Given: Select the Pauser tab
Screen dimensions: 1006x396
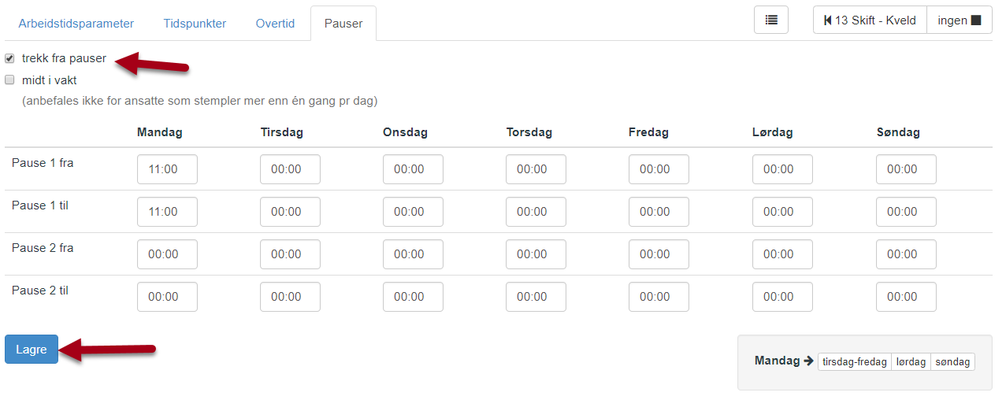Looking at the screenshot, I should 343,24.
